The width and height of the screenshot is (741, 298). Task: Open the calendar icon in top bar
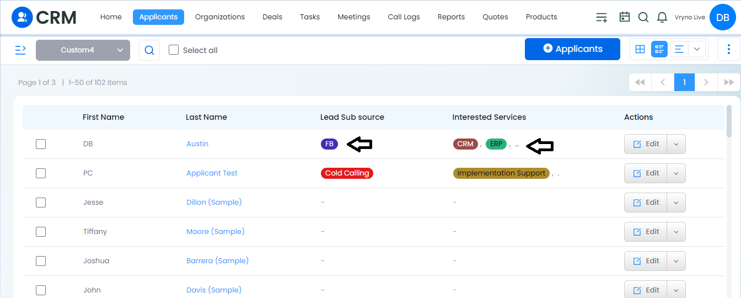coord(624,17)
